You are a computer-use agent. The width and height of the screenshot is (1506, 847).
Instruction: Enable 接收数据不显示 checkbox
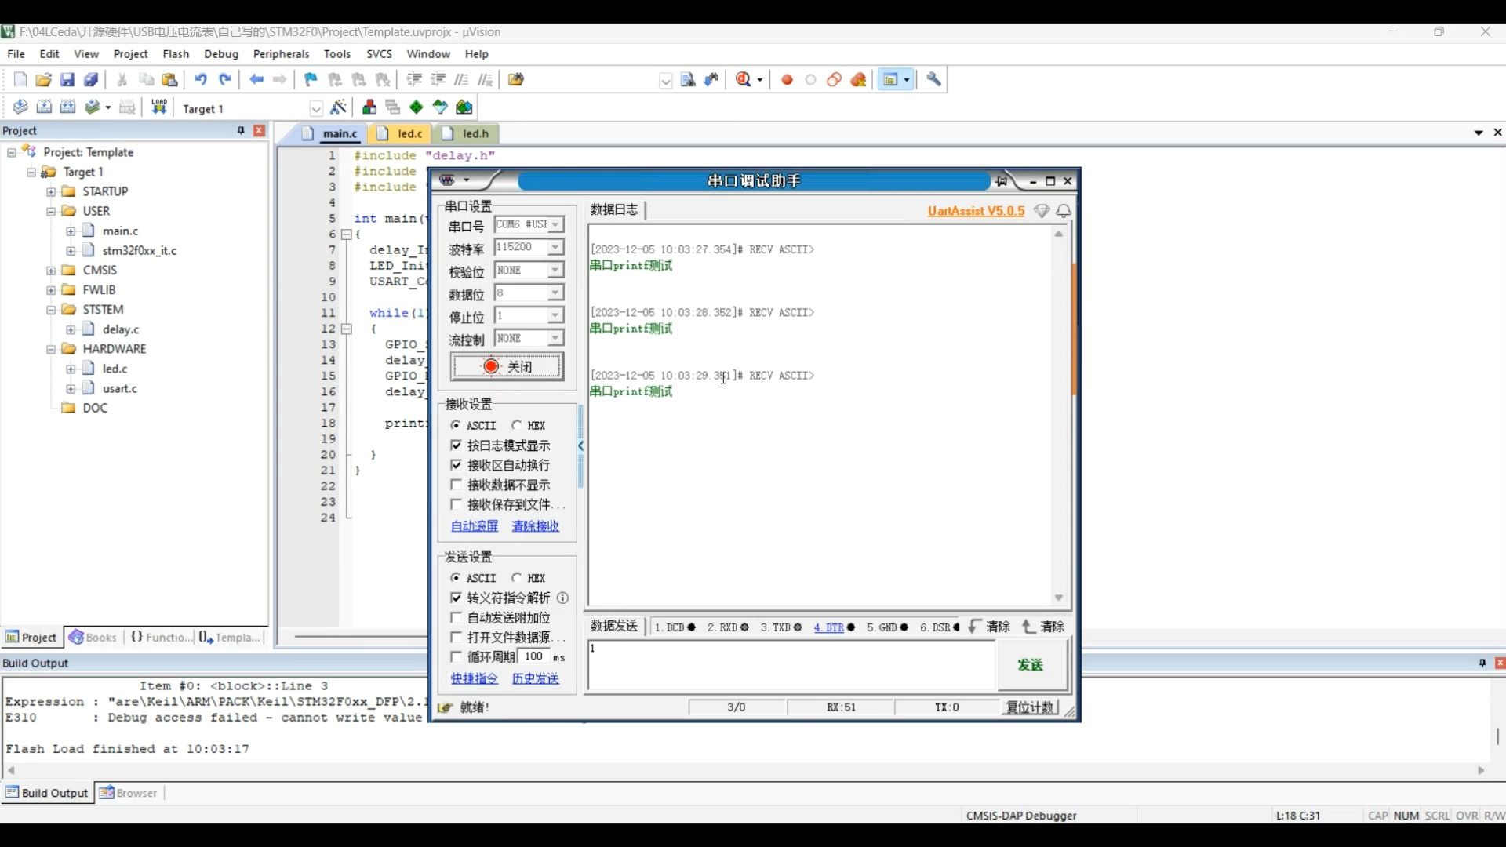tap(457, 485)
